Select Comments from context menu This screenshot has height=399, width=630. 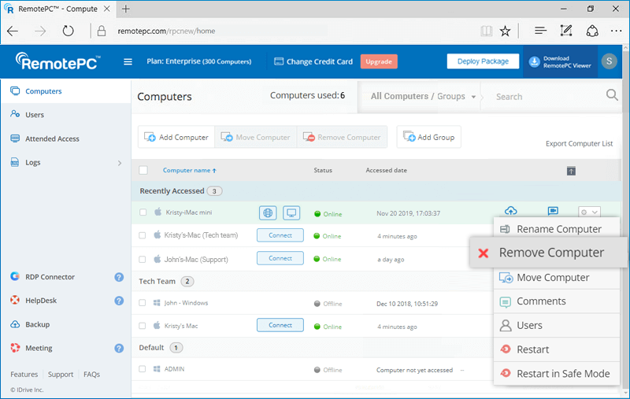[557, 301]
